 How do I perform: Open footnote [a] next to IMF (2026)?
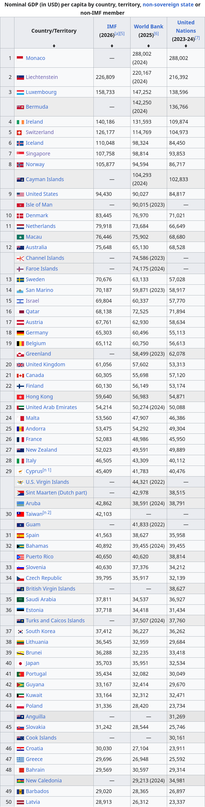click(x=117, y=33)
